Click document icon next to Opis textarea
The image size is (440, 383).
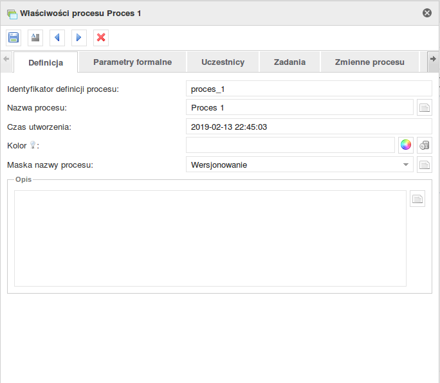click(417, 199)
